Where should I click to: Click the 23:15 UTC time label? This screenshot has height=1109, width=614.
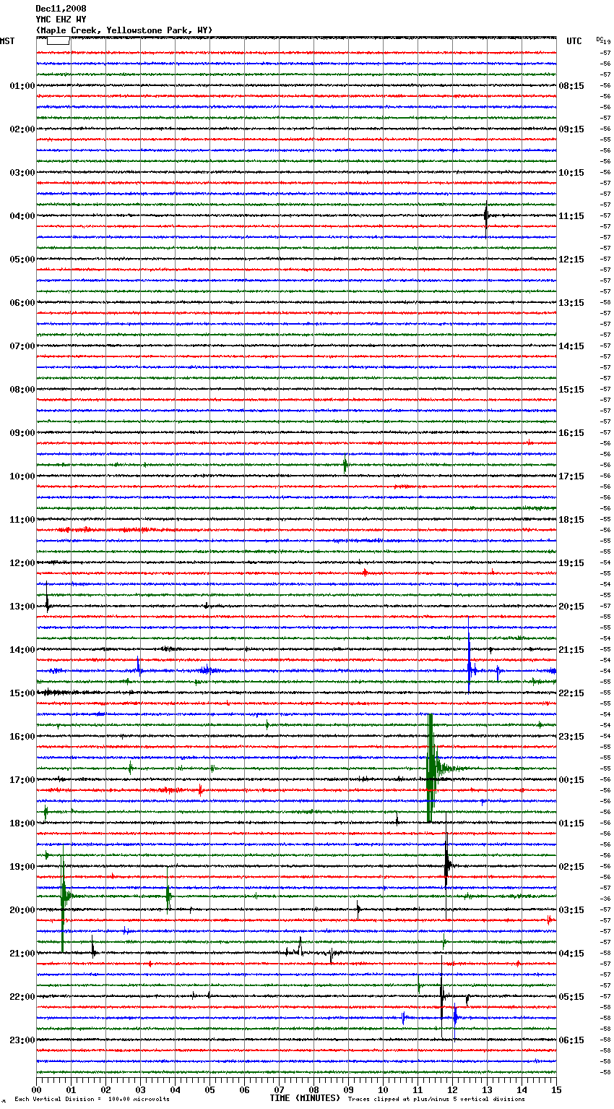pos(571,737)
